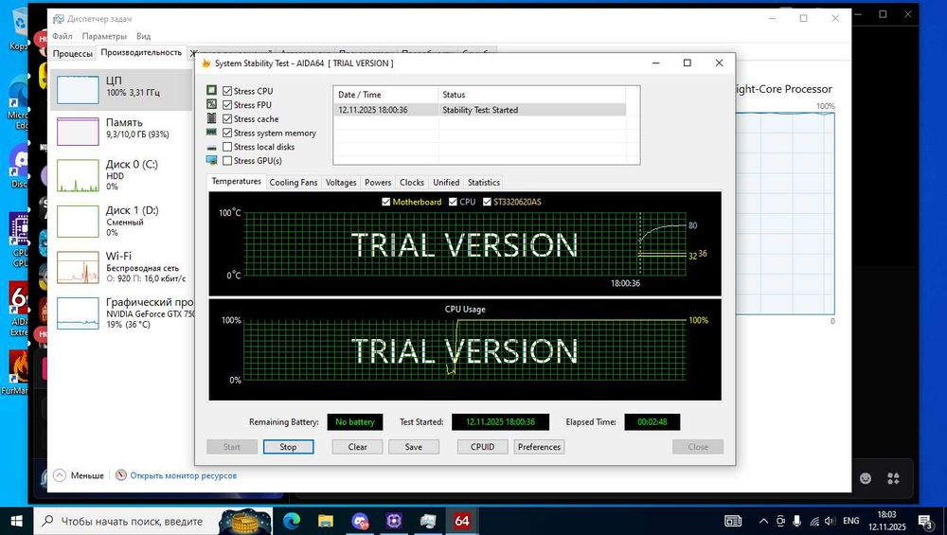Click the resource monitor icon in Task Manager

[x=120, y=475]
